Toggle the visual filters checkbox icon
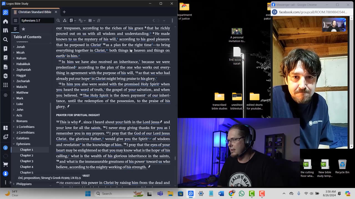Image resolution: width=355 pixels, height=199 pixels. 71,20
